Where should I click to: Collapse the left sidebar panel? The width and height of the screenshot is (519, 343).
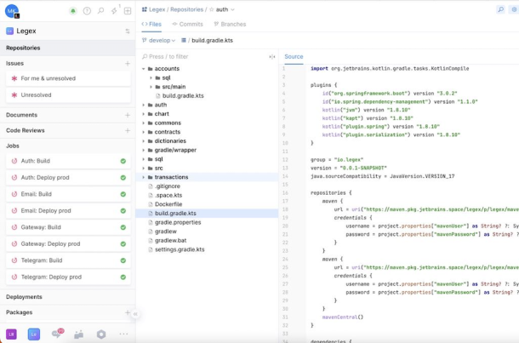(x=135, y=313)
